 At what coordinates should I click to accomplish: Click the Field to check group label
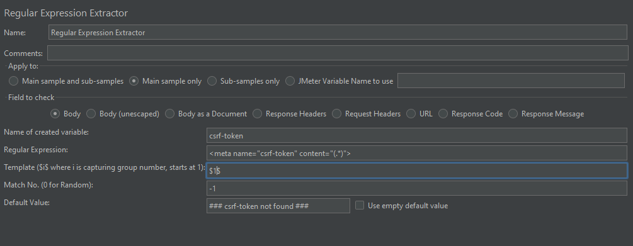(x=31, y=97)
